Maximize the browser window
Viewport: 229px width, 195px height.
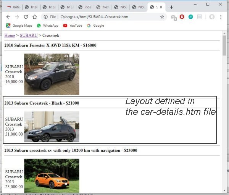[x=208, y=4]
